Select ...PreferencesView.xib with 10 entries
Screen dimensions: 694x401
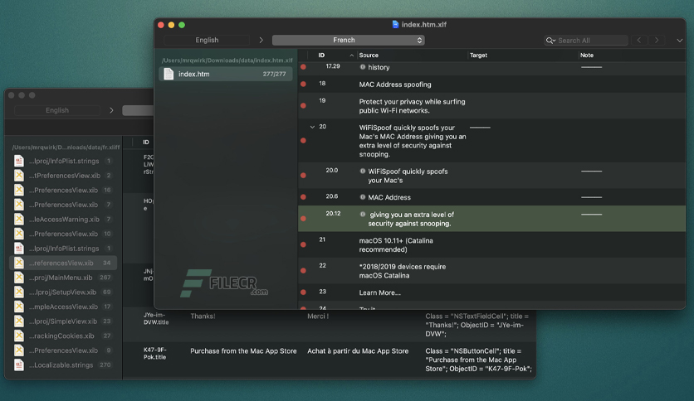point(63,234)
